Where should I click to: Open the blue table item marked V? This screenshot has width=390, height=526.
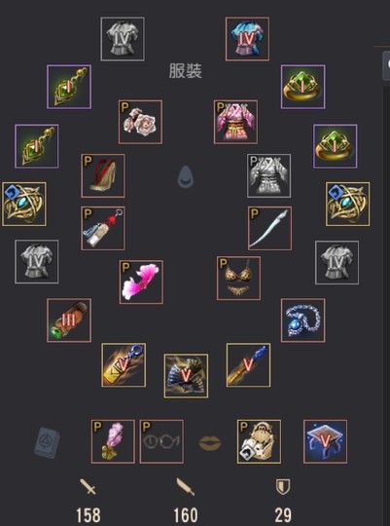pos(326,441)
